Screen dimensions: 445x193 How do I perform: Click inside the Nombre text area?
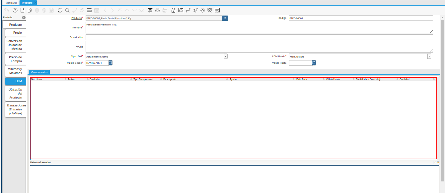tap(259, 28)
